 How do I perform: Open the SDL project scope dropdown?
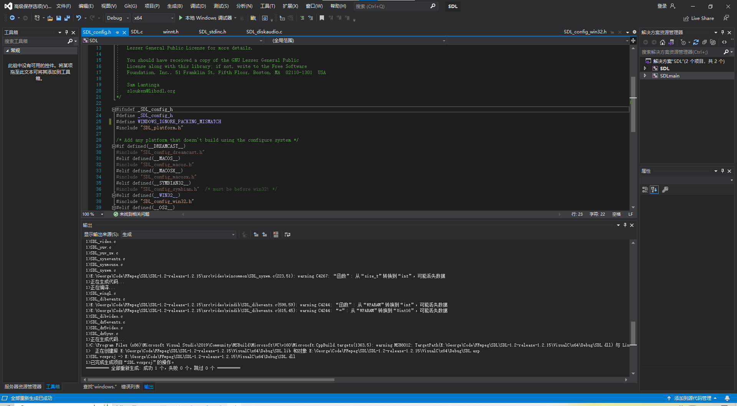173,41
